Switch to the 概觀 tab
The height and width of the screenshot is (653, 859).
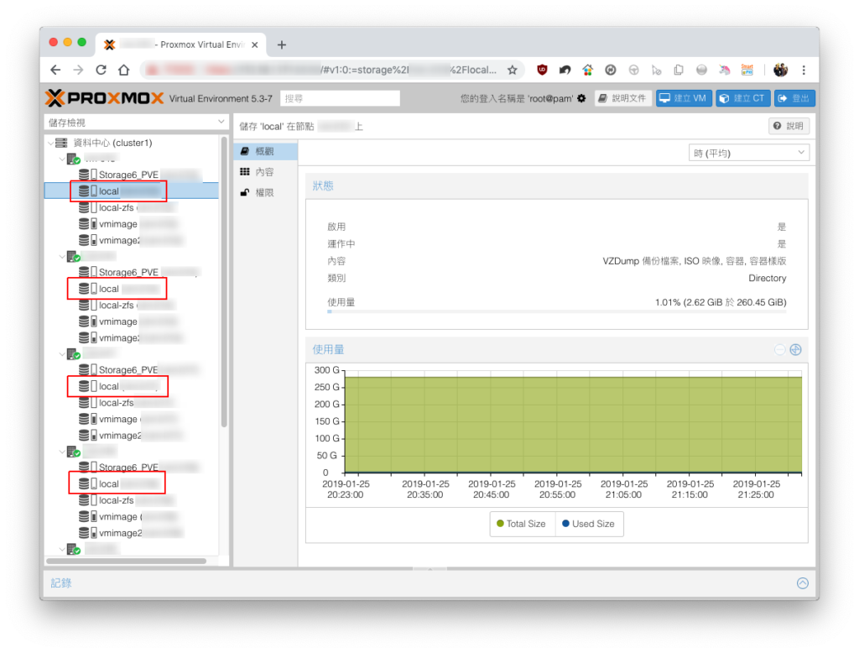click(266, 151)
